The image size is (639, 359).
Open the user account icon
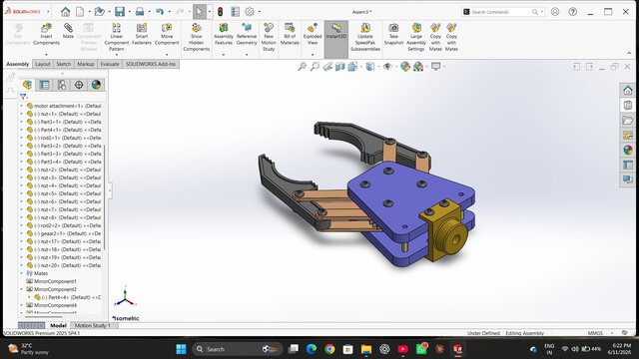click(555, 12)
